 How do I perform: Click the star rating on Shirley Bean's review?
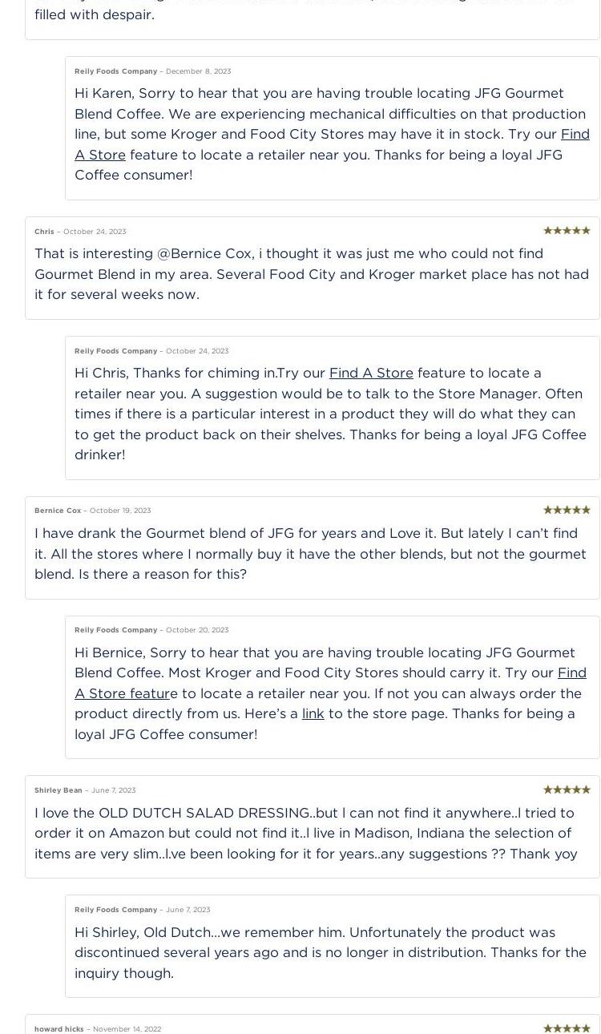coord(567,790)
